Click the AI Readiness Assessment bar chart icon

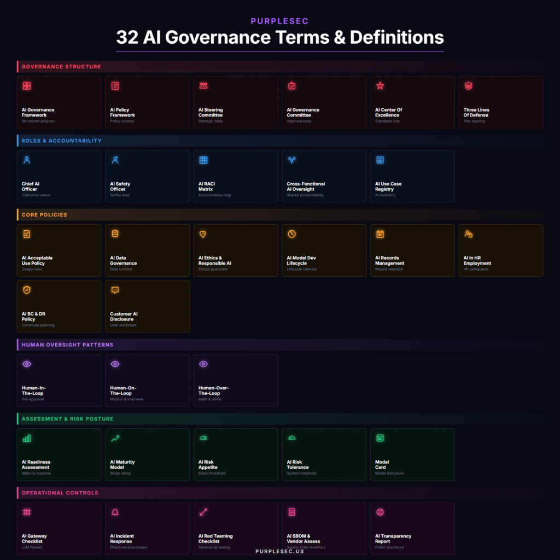[x=27, y=438]
